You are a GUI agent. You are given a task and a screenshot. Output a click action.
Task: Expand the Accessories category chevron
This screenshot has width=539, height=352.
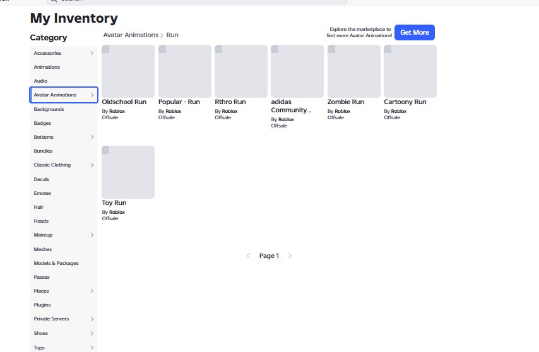pyautogui.click(x=92, y=53)
